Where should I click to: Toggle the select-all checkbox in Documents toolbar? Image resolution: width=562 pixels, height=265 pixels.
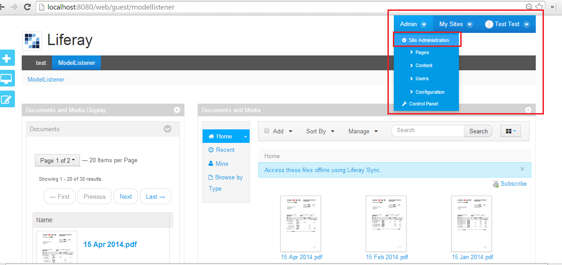click(267, 131)
